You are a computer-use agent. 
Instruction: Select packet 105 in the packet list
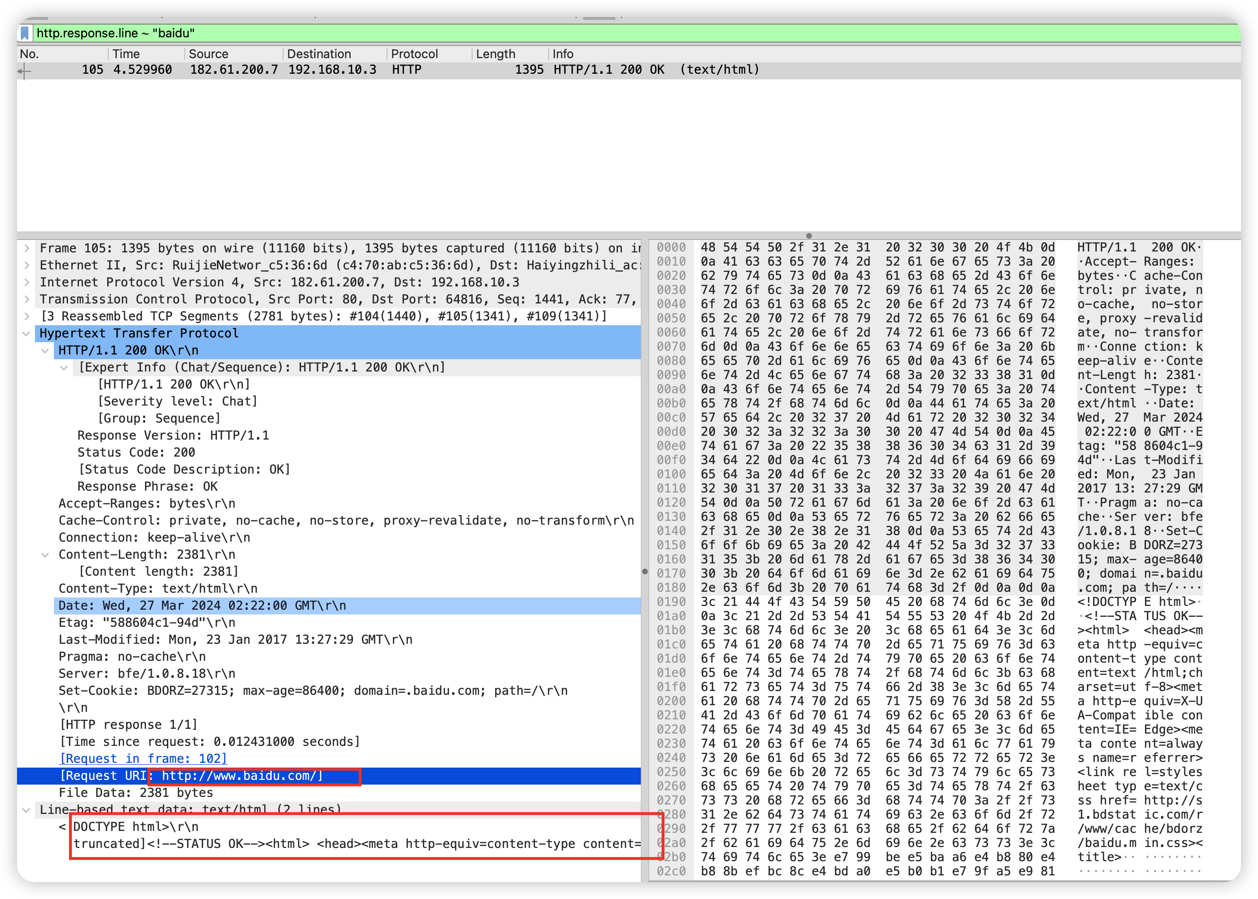pos(388,70)
